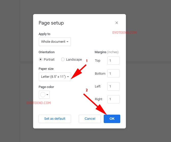The height and width of the screenshot is (142, 171).
Task: Click the Cancel button
Action: coord(90,119)
